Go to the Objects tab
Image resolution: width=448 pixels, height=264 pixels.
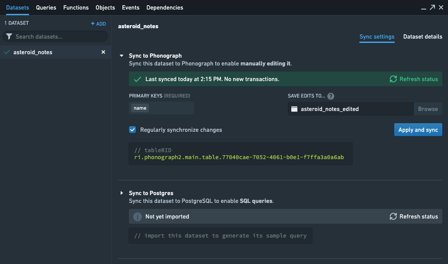coord(105,8)
